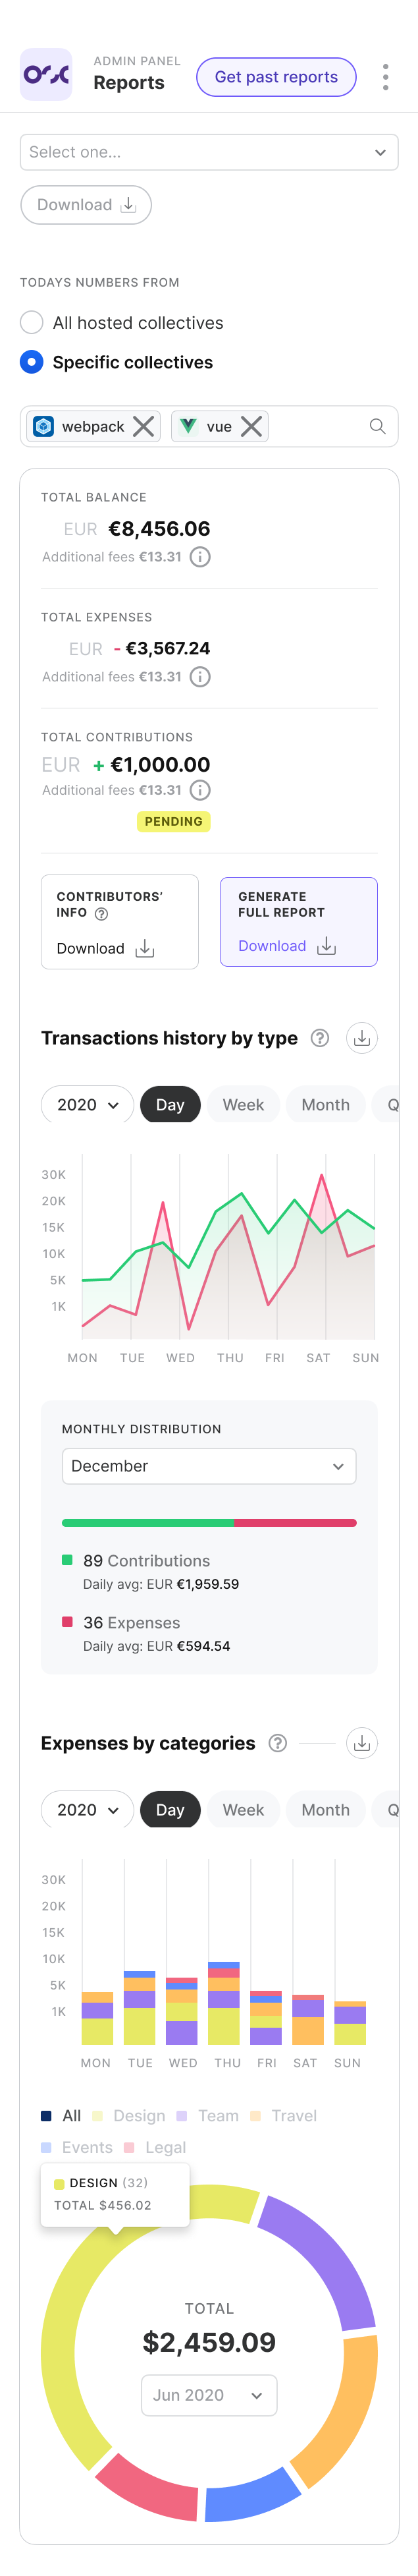Click the search magnifier in the collectives field
This screenshot has height=2576, width=418.
pos(377,426)
